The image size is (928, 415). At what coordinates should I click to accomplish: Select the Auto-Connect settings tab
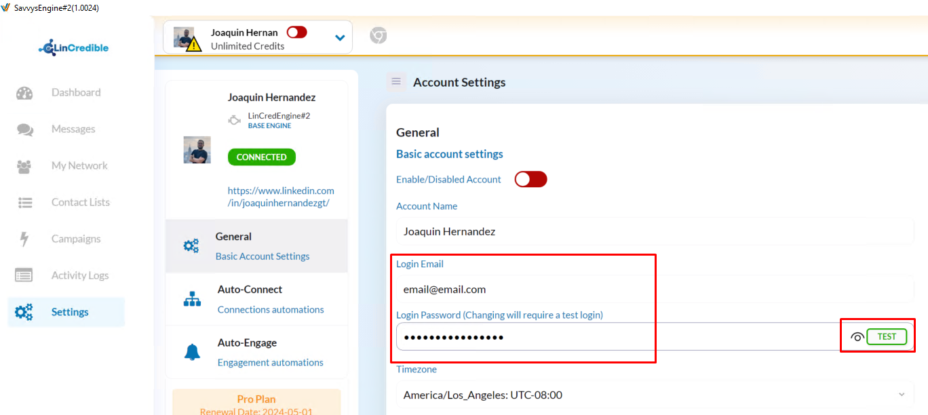256,299
